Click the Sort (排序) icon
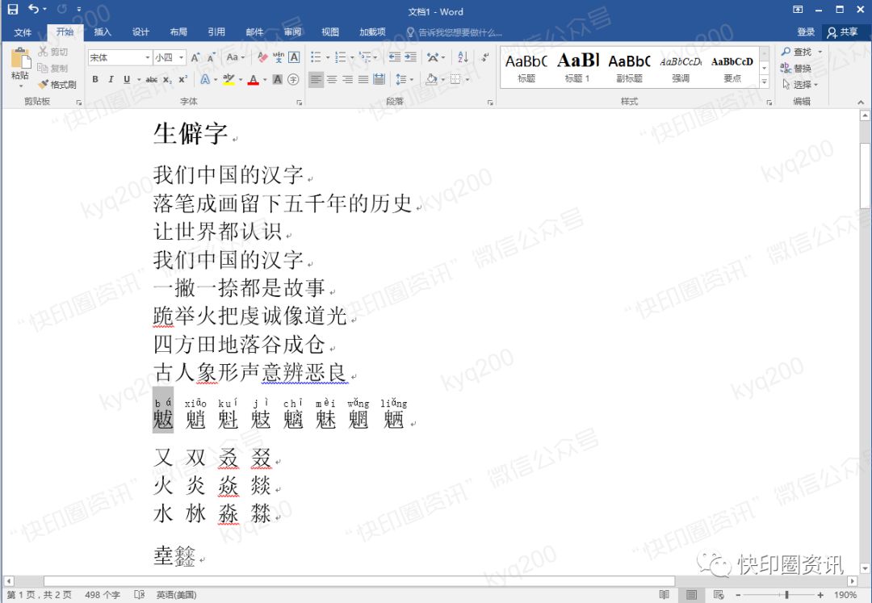Viewport: 872px width, 603px height. 463,57
